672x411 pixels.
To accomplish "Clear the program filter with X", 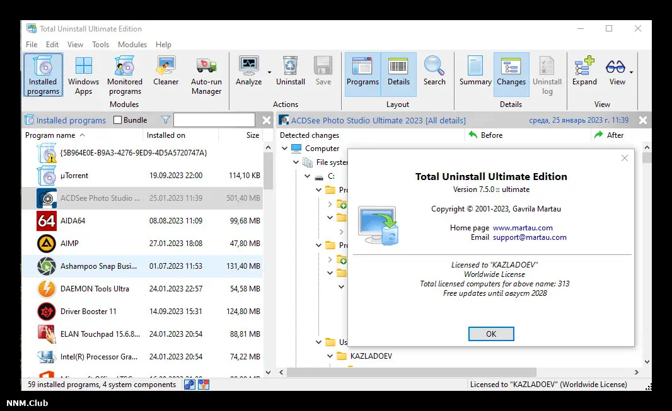I will 267,120.
